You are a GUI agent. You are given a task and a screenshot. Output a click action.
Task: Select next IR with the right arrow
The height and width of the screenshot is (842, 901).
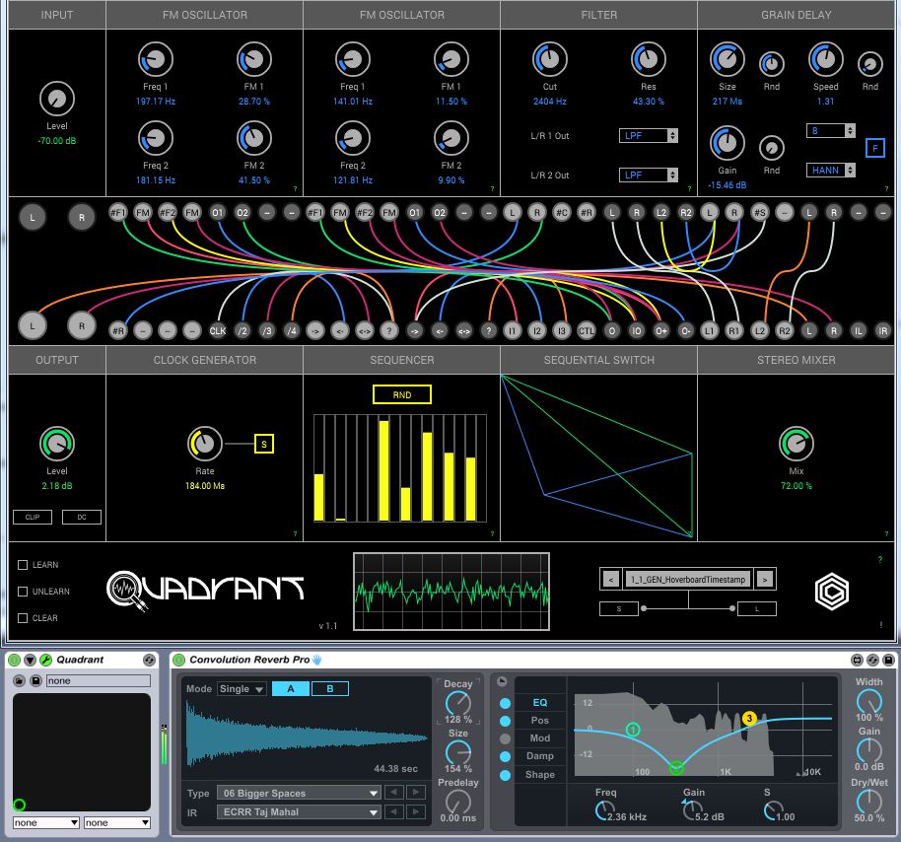pyautogui.click(x=415, y=811)
